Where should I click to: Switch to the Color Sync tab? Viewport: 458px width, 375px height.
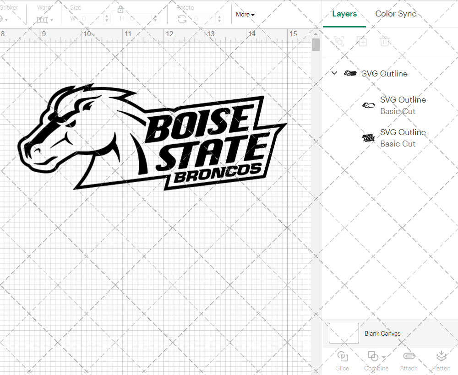pyautogui.click(x=396, y=14)
